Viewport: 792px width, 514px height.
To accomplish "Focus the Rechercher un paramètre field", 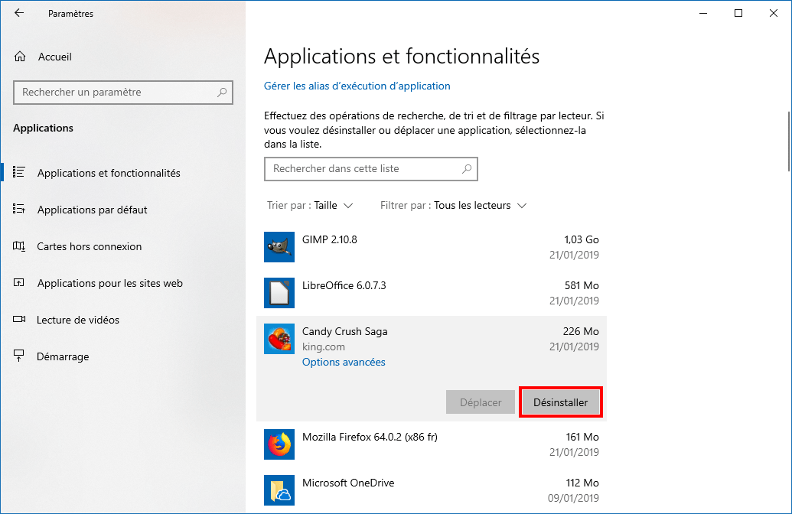I will tap(123, 93).
